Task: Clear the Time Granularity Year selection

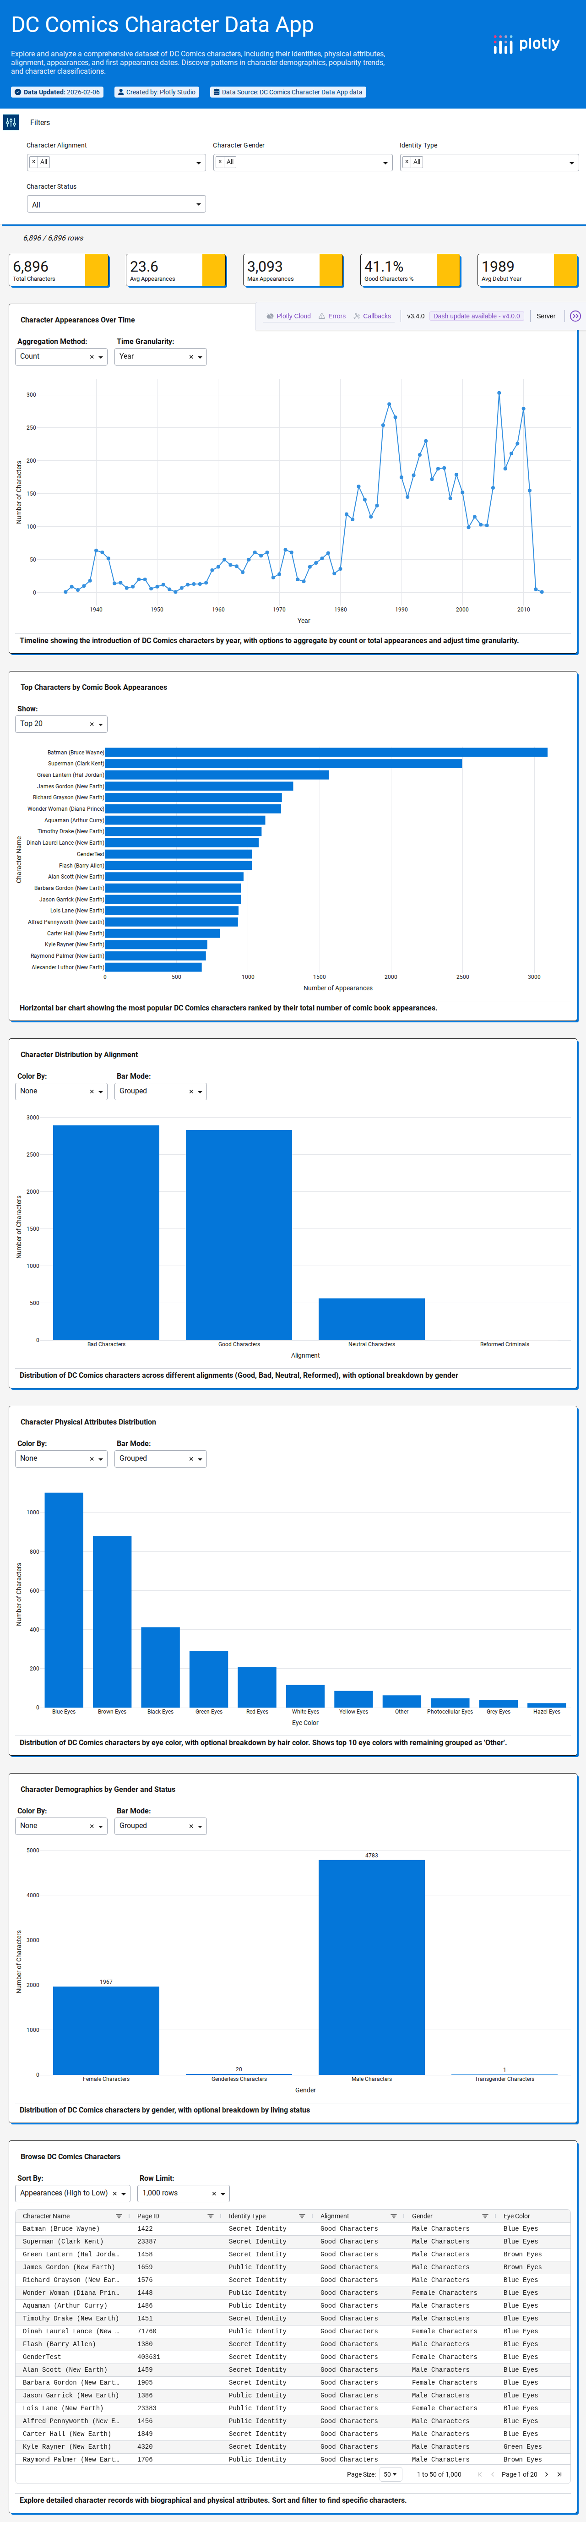Action: 191,357
